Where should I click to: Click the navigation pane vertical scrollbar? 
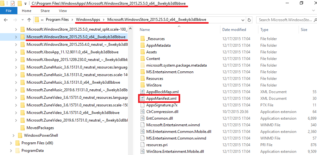coord(130,90)
